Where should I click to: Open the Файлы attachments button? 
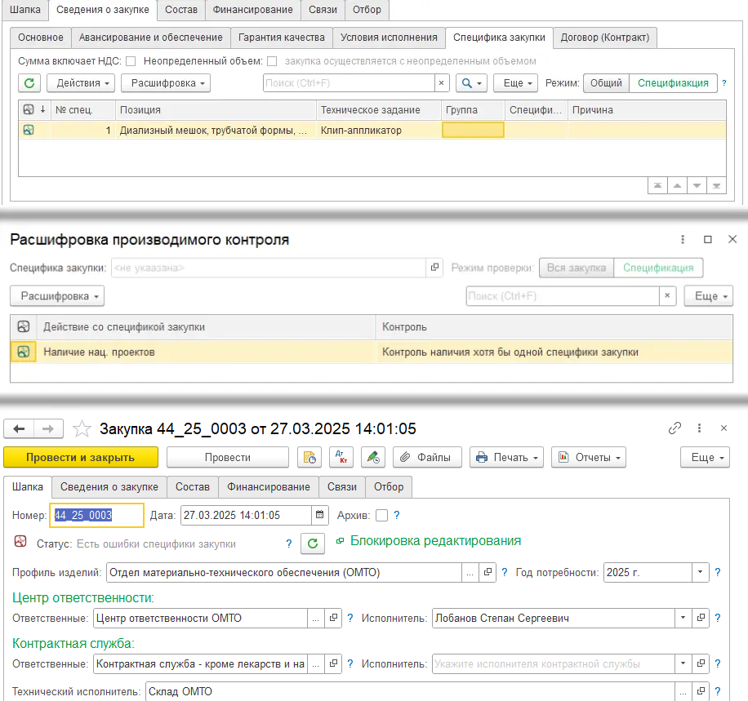tap(427, 457)
